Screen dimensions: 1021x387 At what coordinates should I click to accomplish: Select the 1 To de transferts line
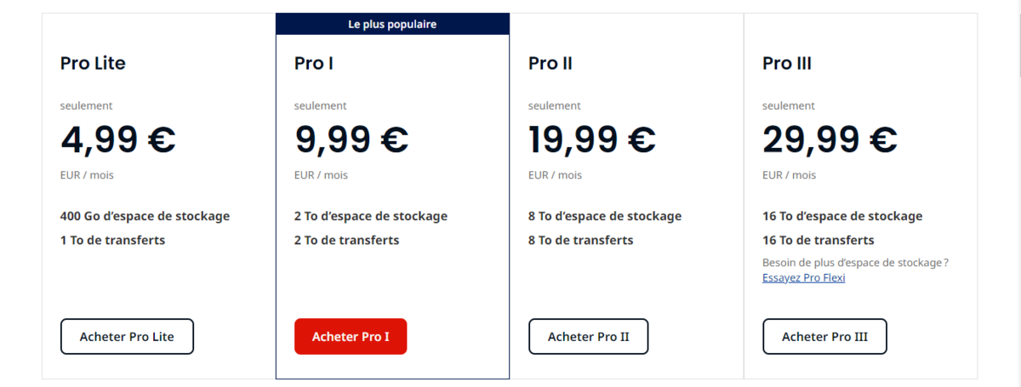click(113, 240)
